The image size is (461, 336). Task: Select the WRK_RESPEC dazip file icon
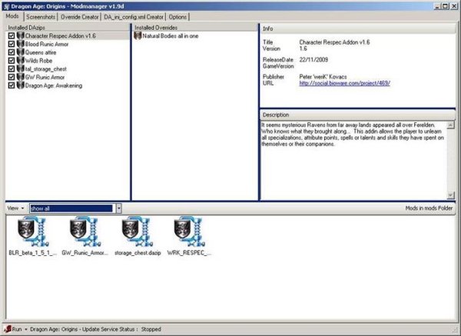(x=189, y=231)
